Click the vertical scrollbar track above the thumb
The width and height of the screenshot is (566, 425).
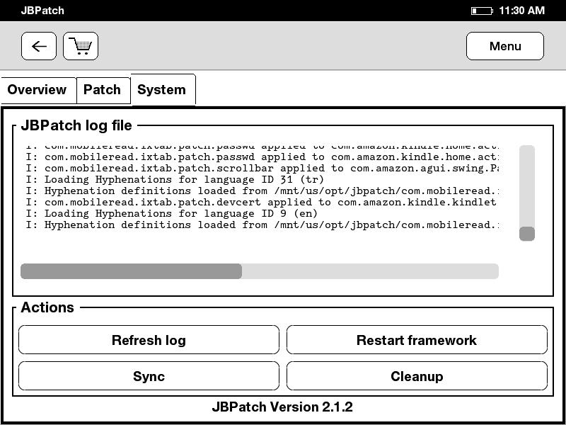pyautogui.click(x=527, y=186)
